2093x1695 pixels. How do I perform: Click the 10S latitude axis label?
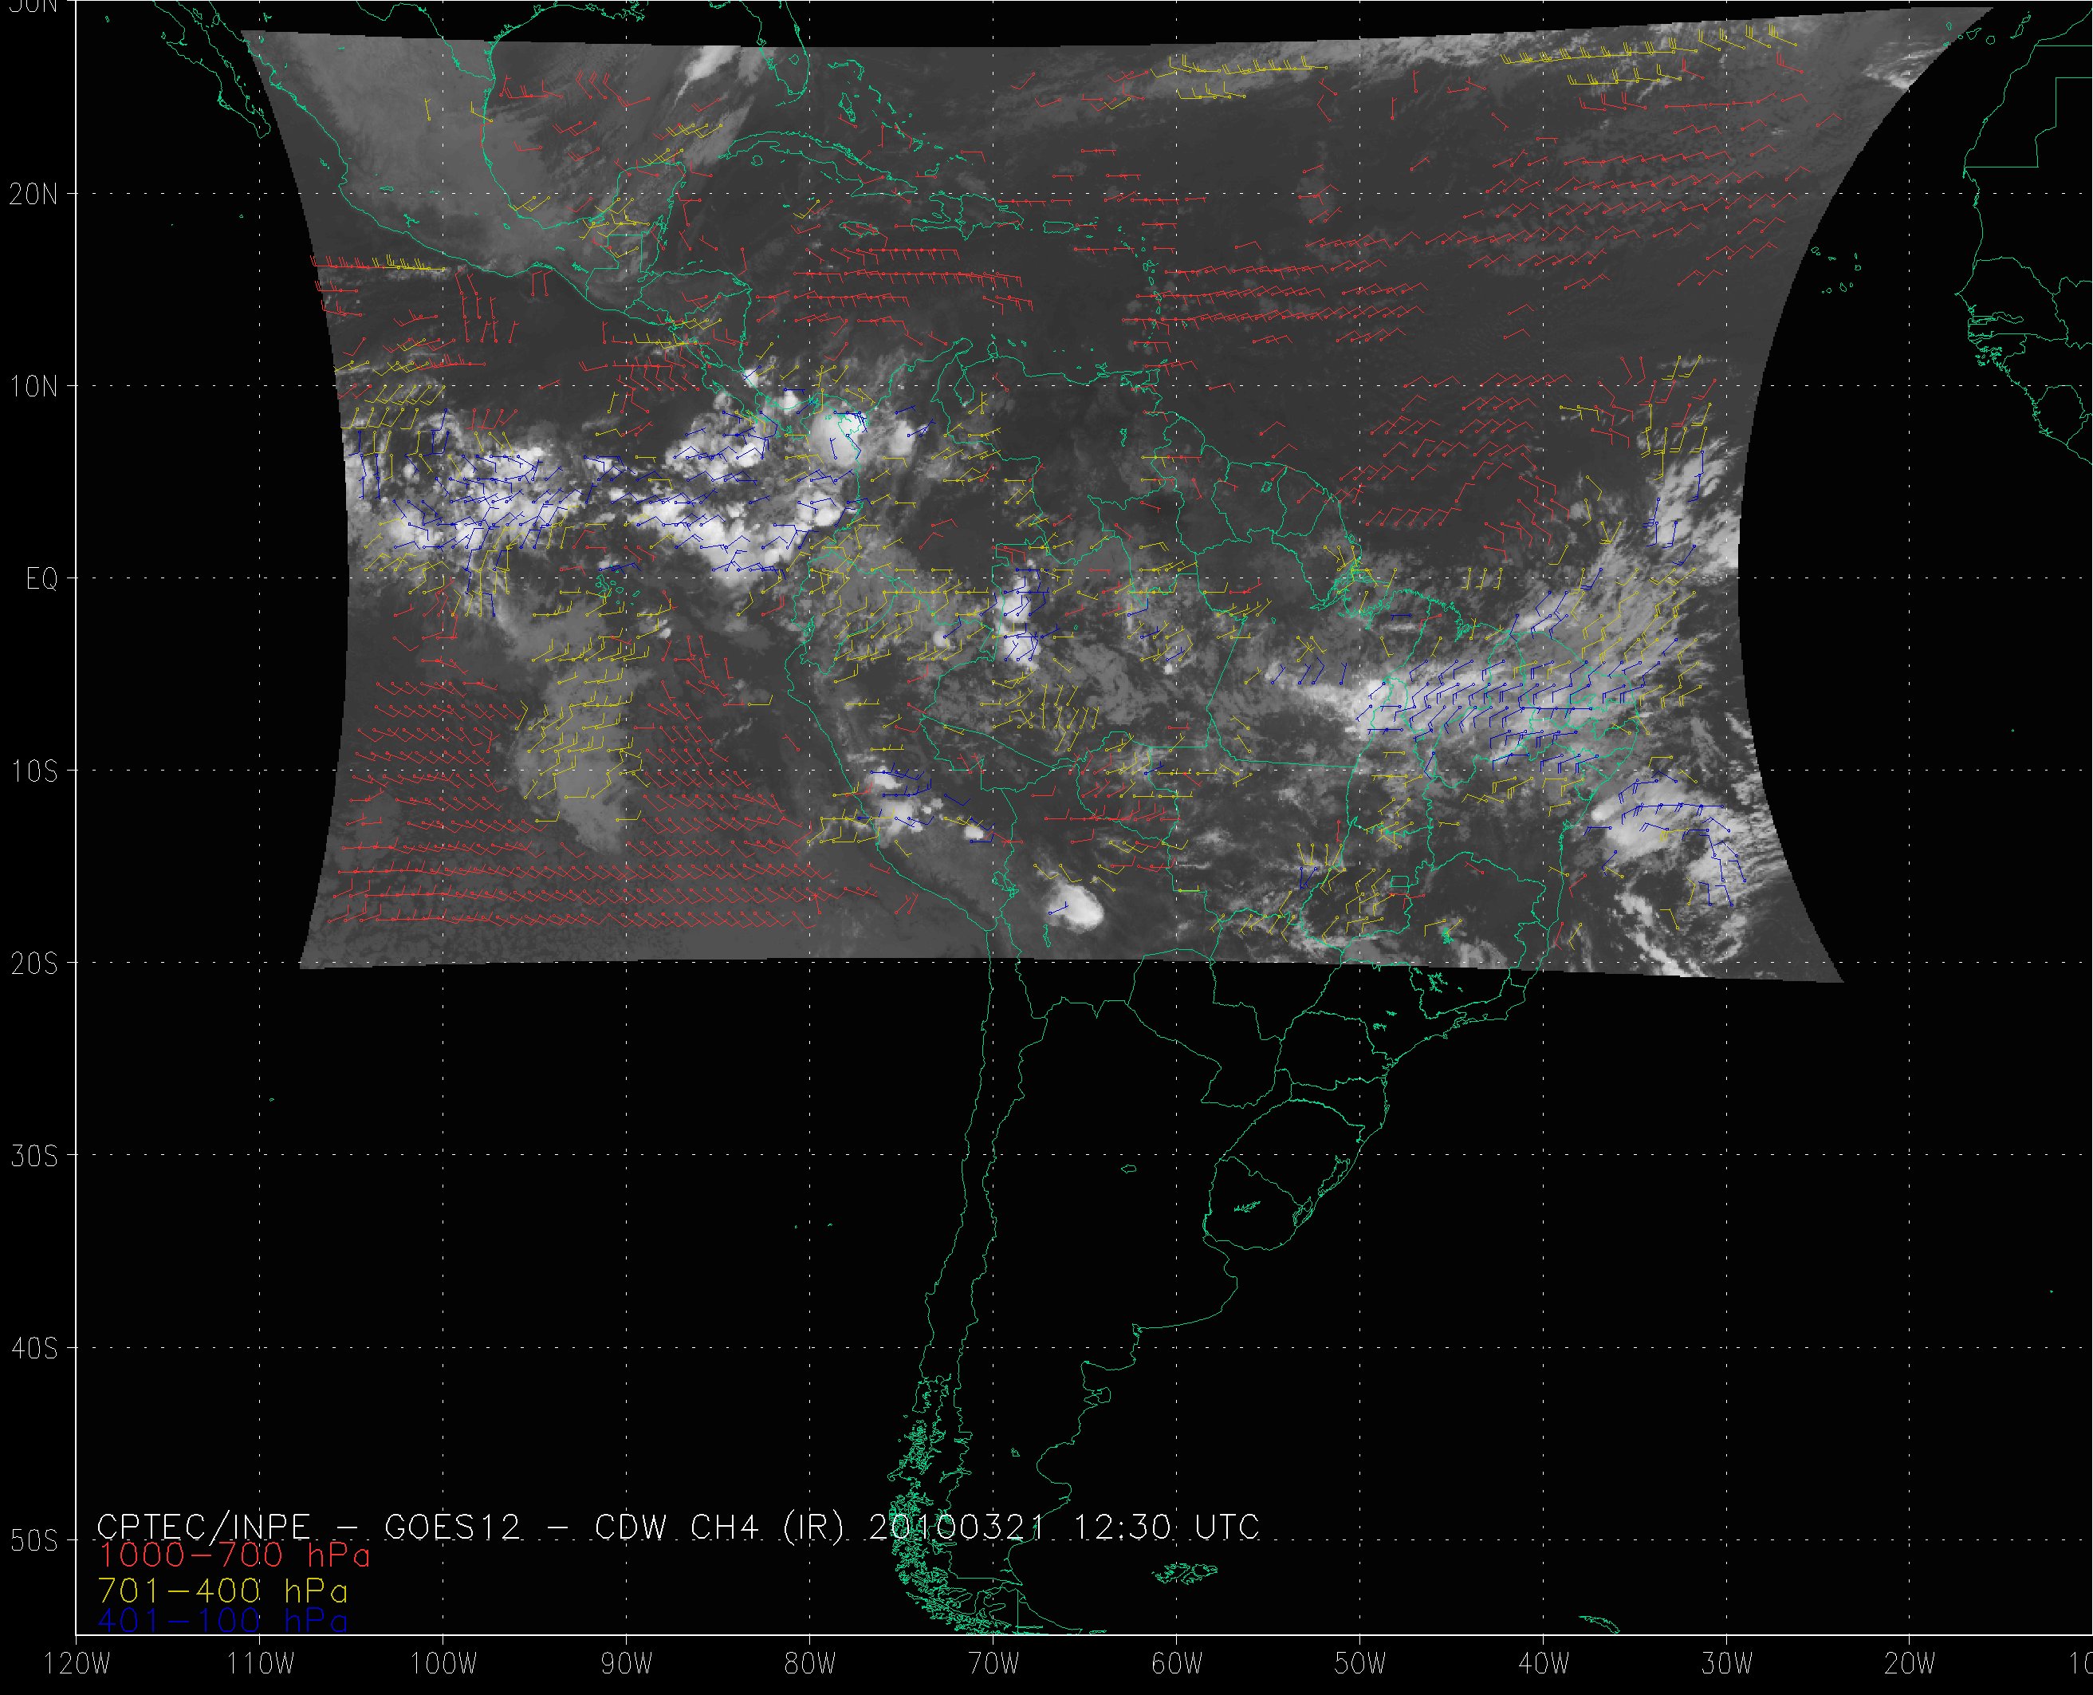(33, 771)
